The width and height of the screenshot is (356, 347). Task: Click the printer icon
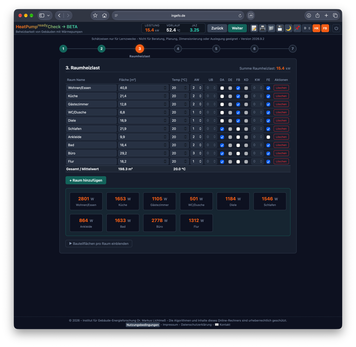click(x=263, y=28)
